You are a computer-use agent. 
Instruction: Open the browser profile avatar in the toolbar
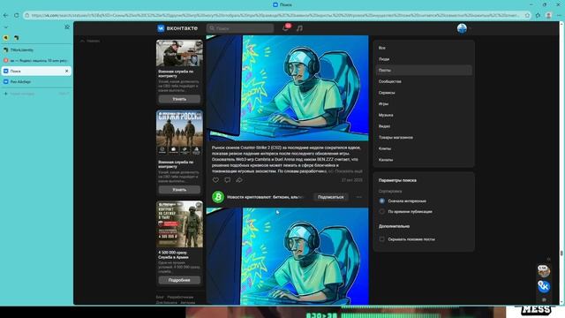coord(548,15)
